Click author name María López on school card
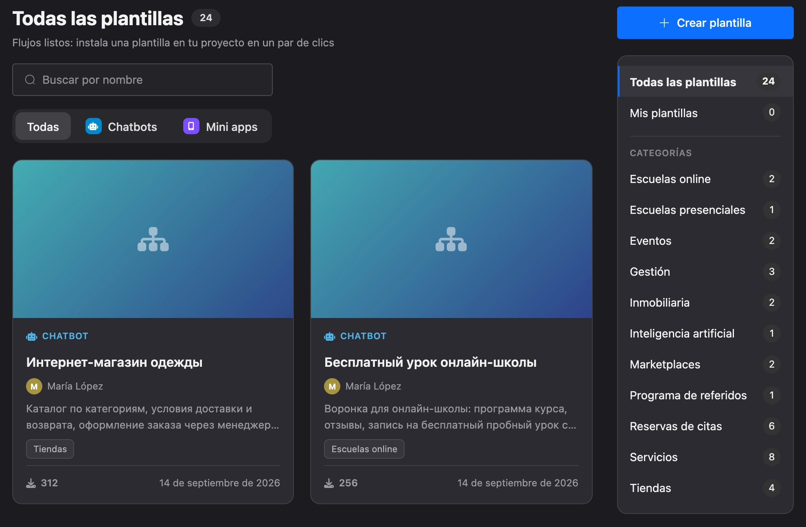This screenshot has width=806, height=527. [x=373, y=386]
